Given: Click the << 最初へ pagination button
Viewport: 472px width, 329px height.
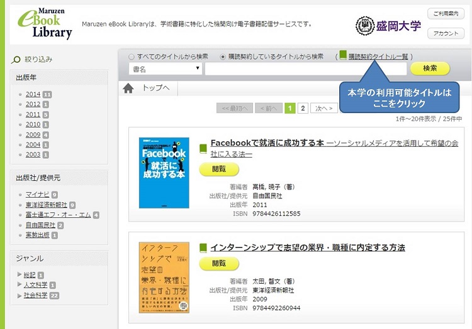Looking at the screenshot, I should pyautogui.click(x=235, y=108).
